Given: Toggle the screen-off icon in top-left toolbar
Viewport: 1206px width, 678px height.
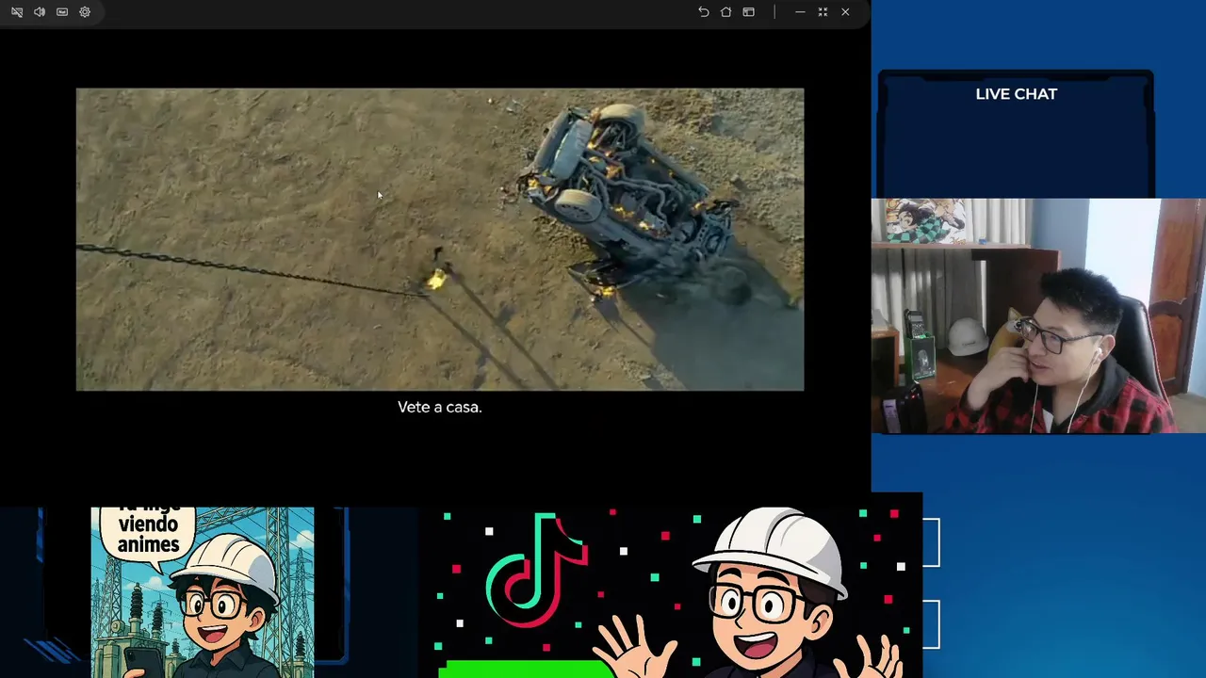Looking at the screenshot, I should [17, 12].
